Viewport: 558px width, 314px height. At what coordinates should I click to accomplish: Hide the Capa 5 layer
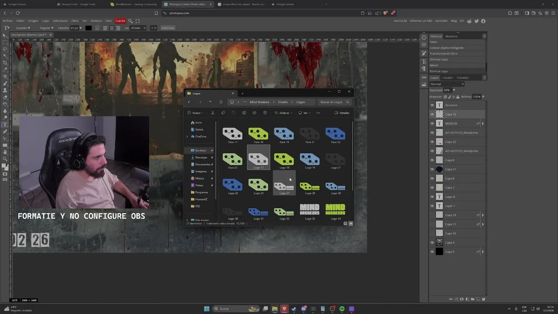(432, 252)
